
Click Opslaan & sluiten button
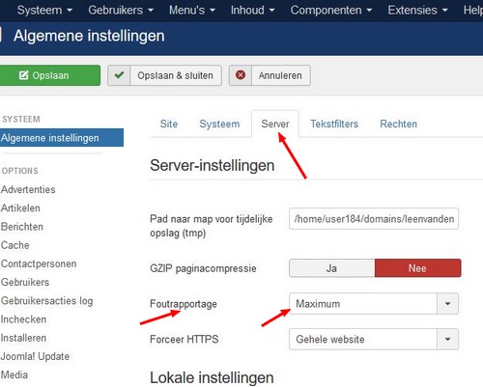click(x=164, y=75)
